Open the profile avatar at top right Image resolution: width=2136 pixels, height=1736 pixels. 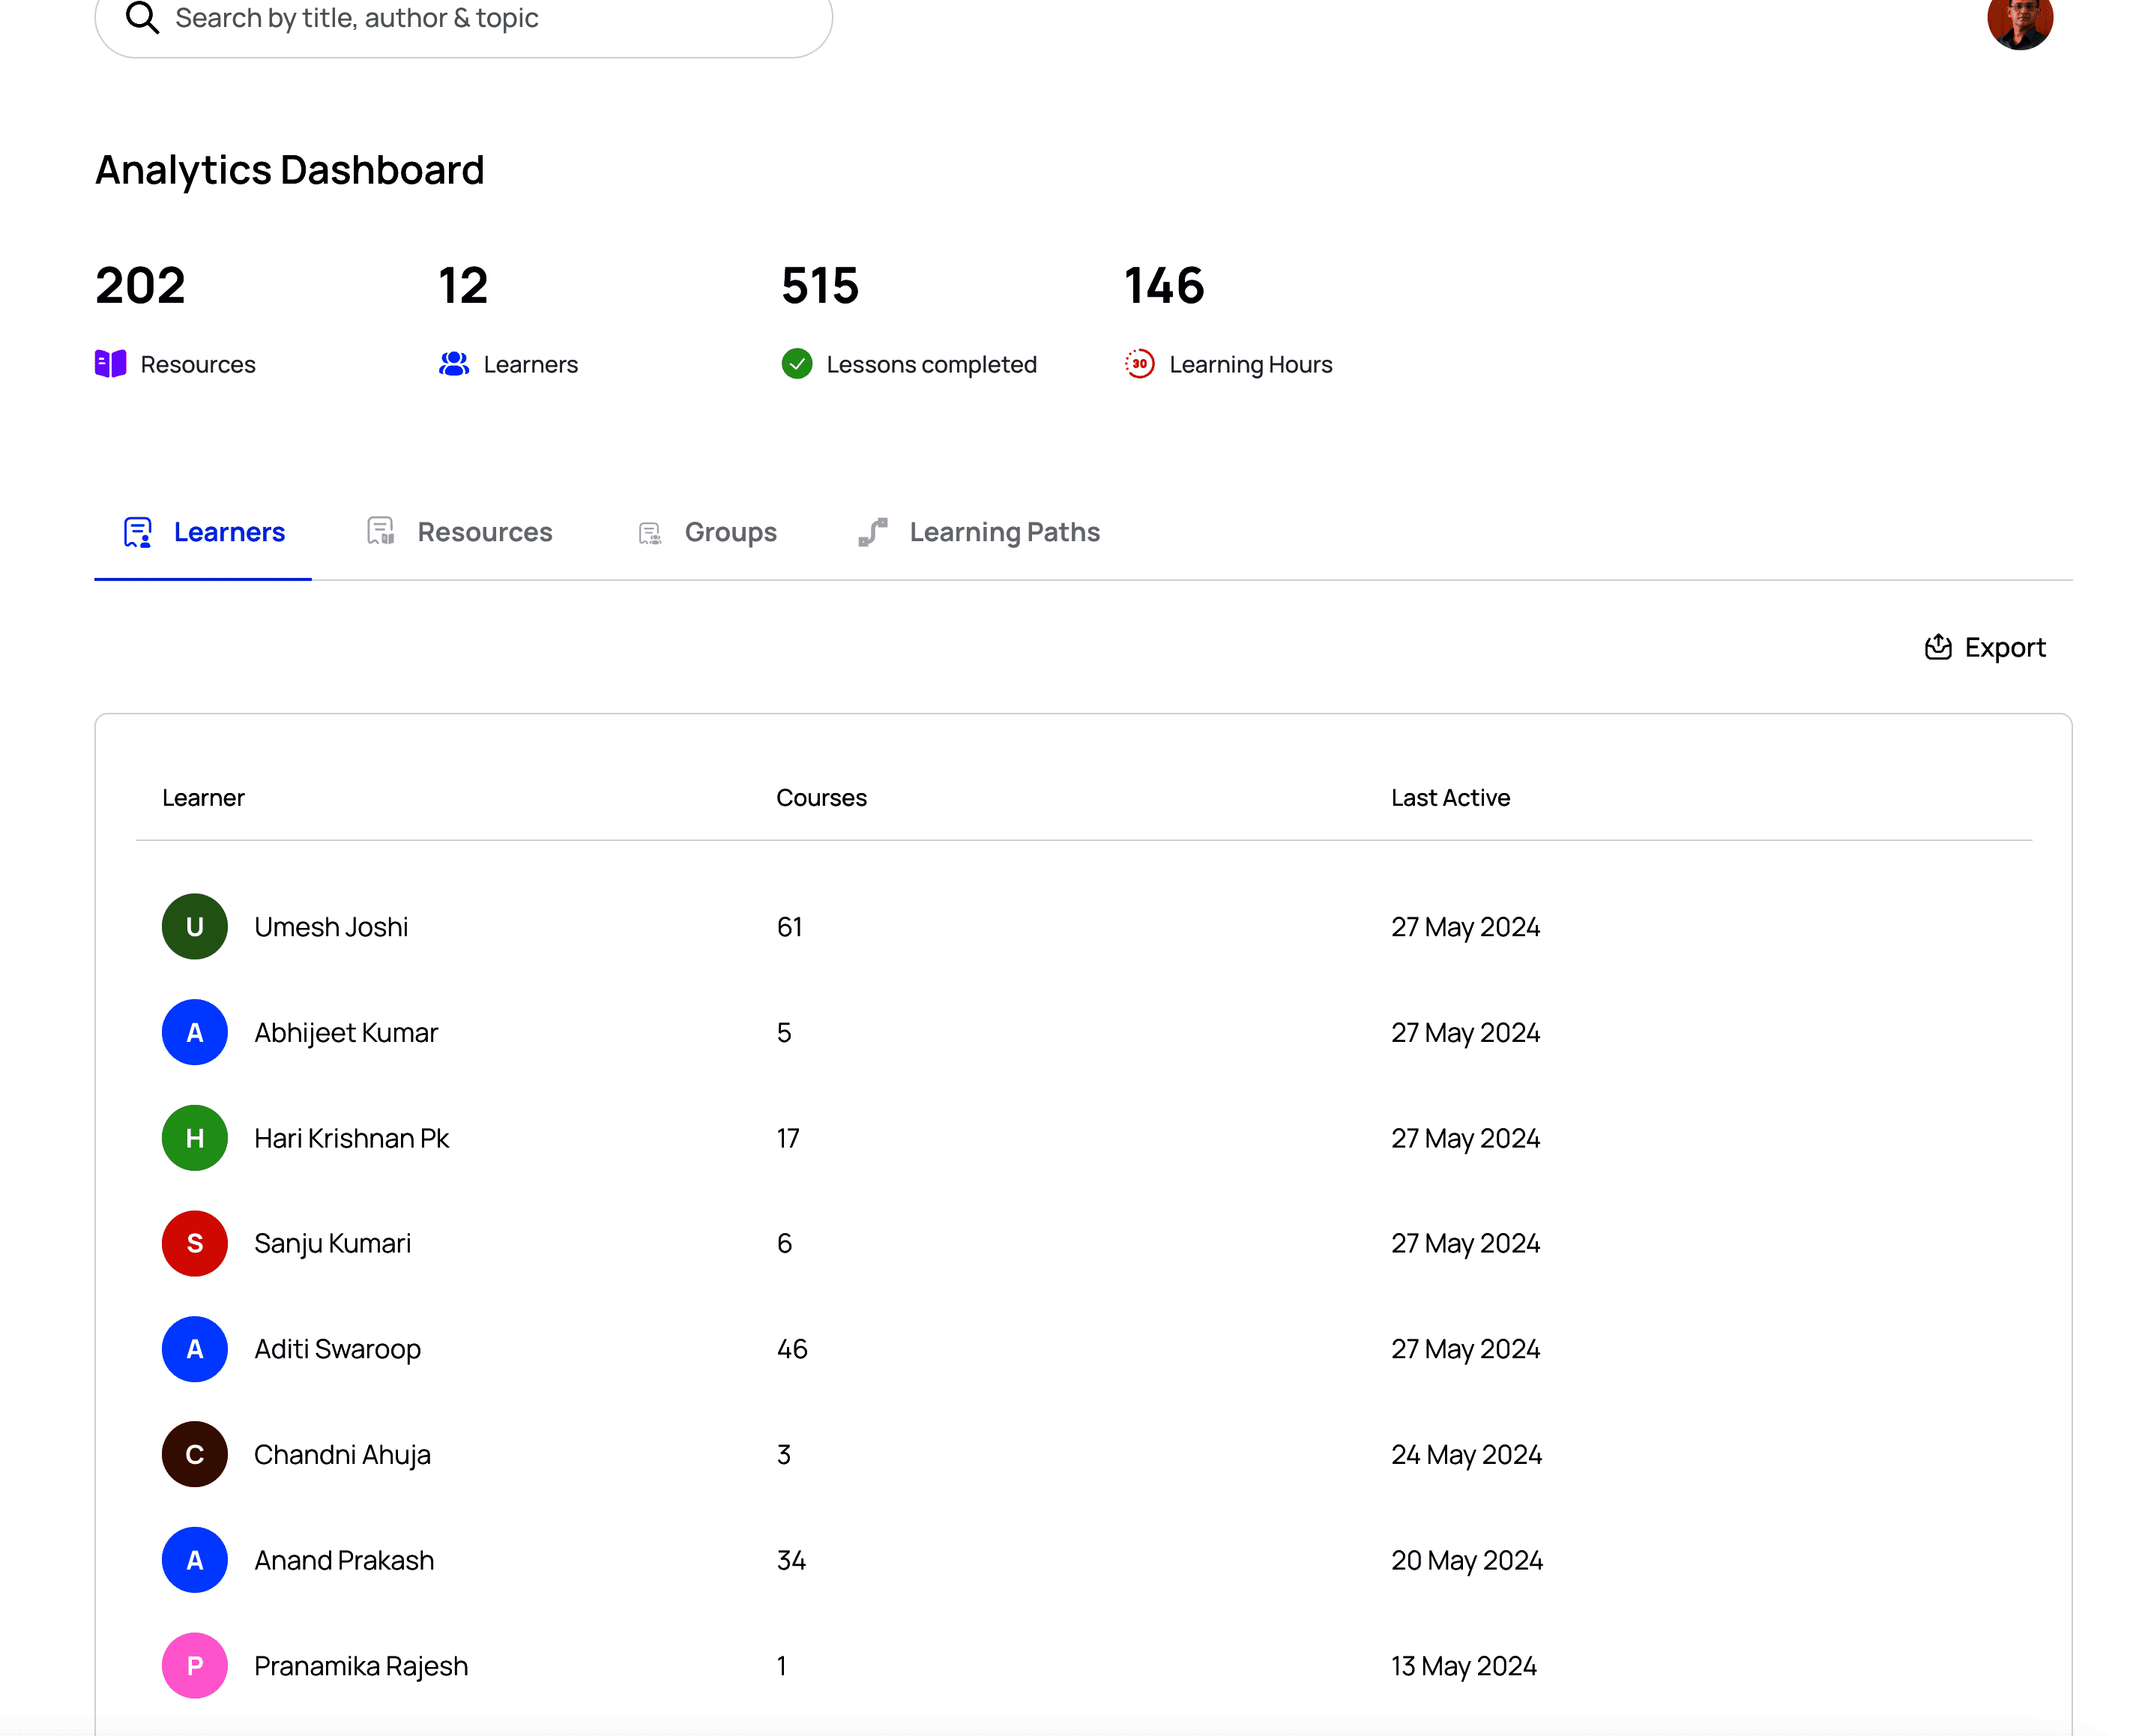[2020, 22]
